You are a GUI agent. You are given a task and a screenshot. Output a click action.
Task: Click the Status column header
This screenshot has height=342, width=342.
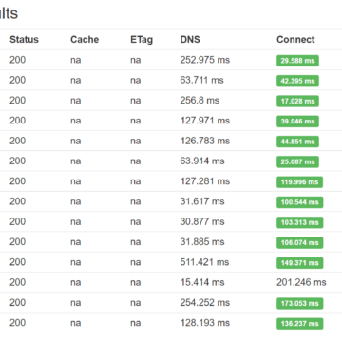point(24,40)
